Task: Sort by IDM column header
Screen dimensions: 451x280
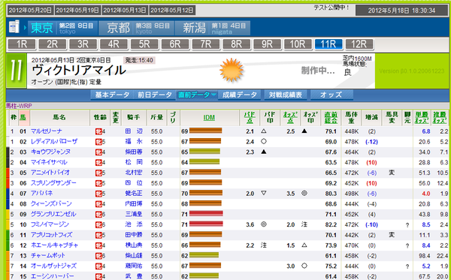Action: [209, 118]
